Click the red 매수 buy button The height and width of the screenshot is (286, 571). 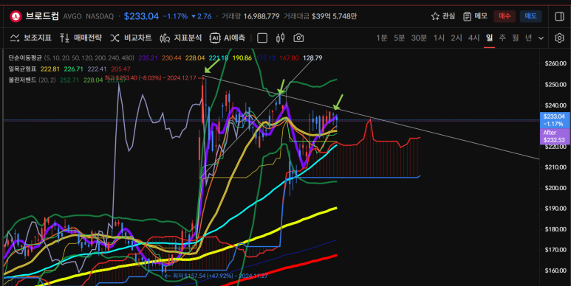[505, 16]
